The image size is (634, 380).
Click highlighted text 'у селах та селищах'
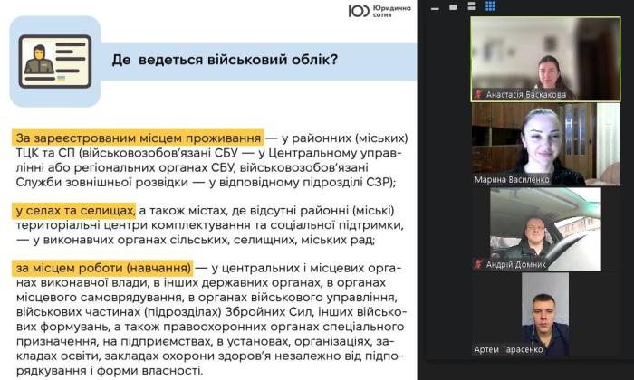click(75, 210)
